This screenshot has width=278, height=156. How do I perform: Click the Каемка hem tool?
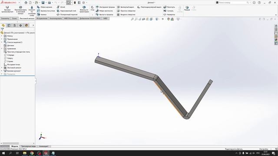tap(42, 14)
